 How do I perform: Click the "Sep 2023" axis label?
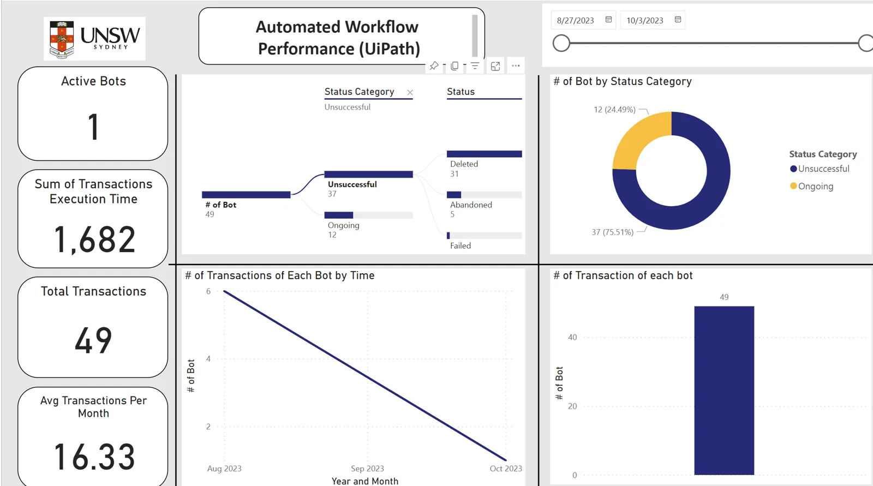[367, 469]
